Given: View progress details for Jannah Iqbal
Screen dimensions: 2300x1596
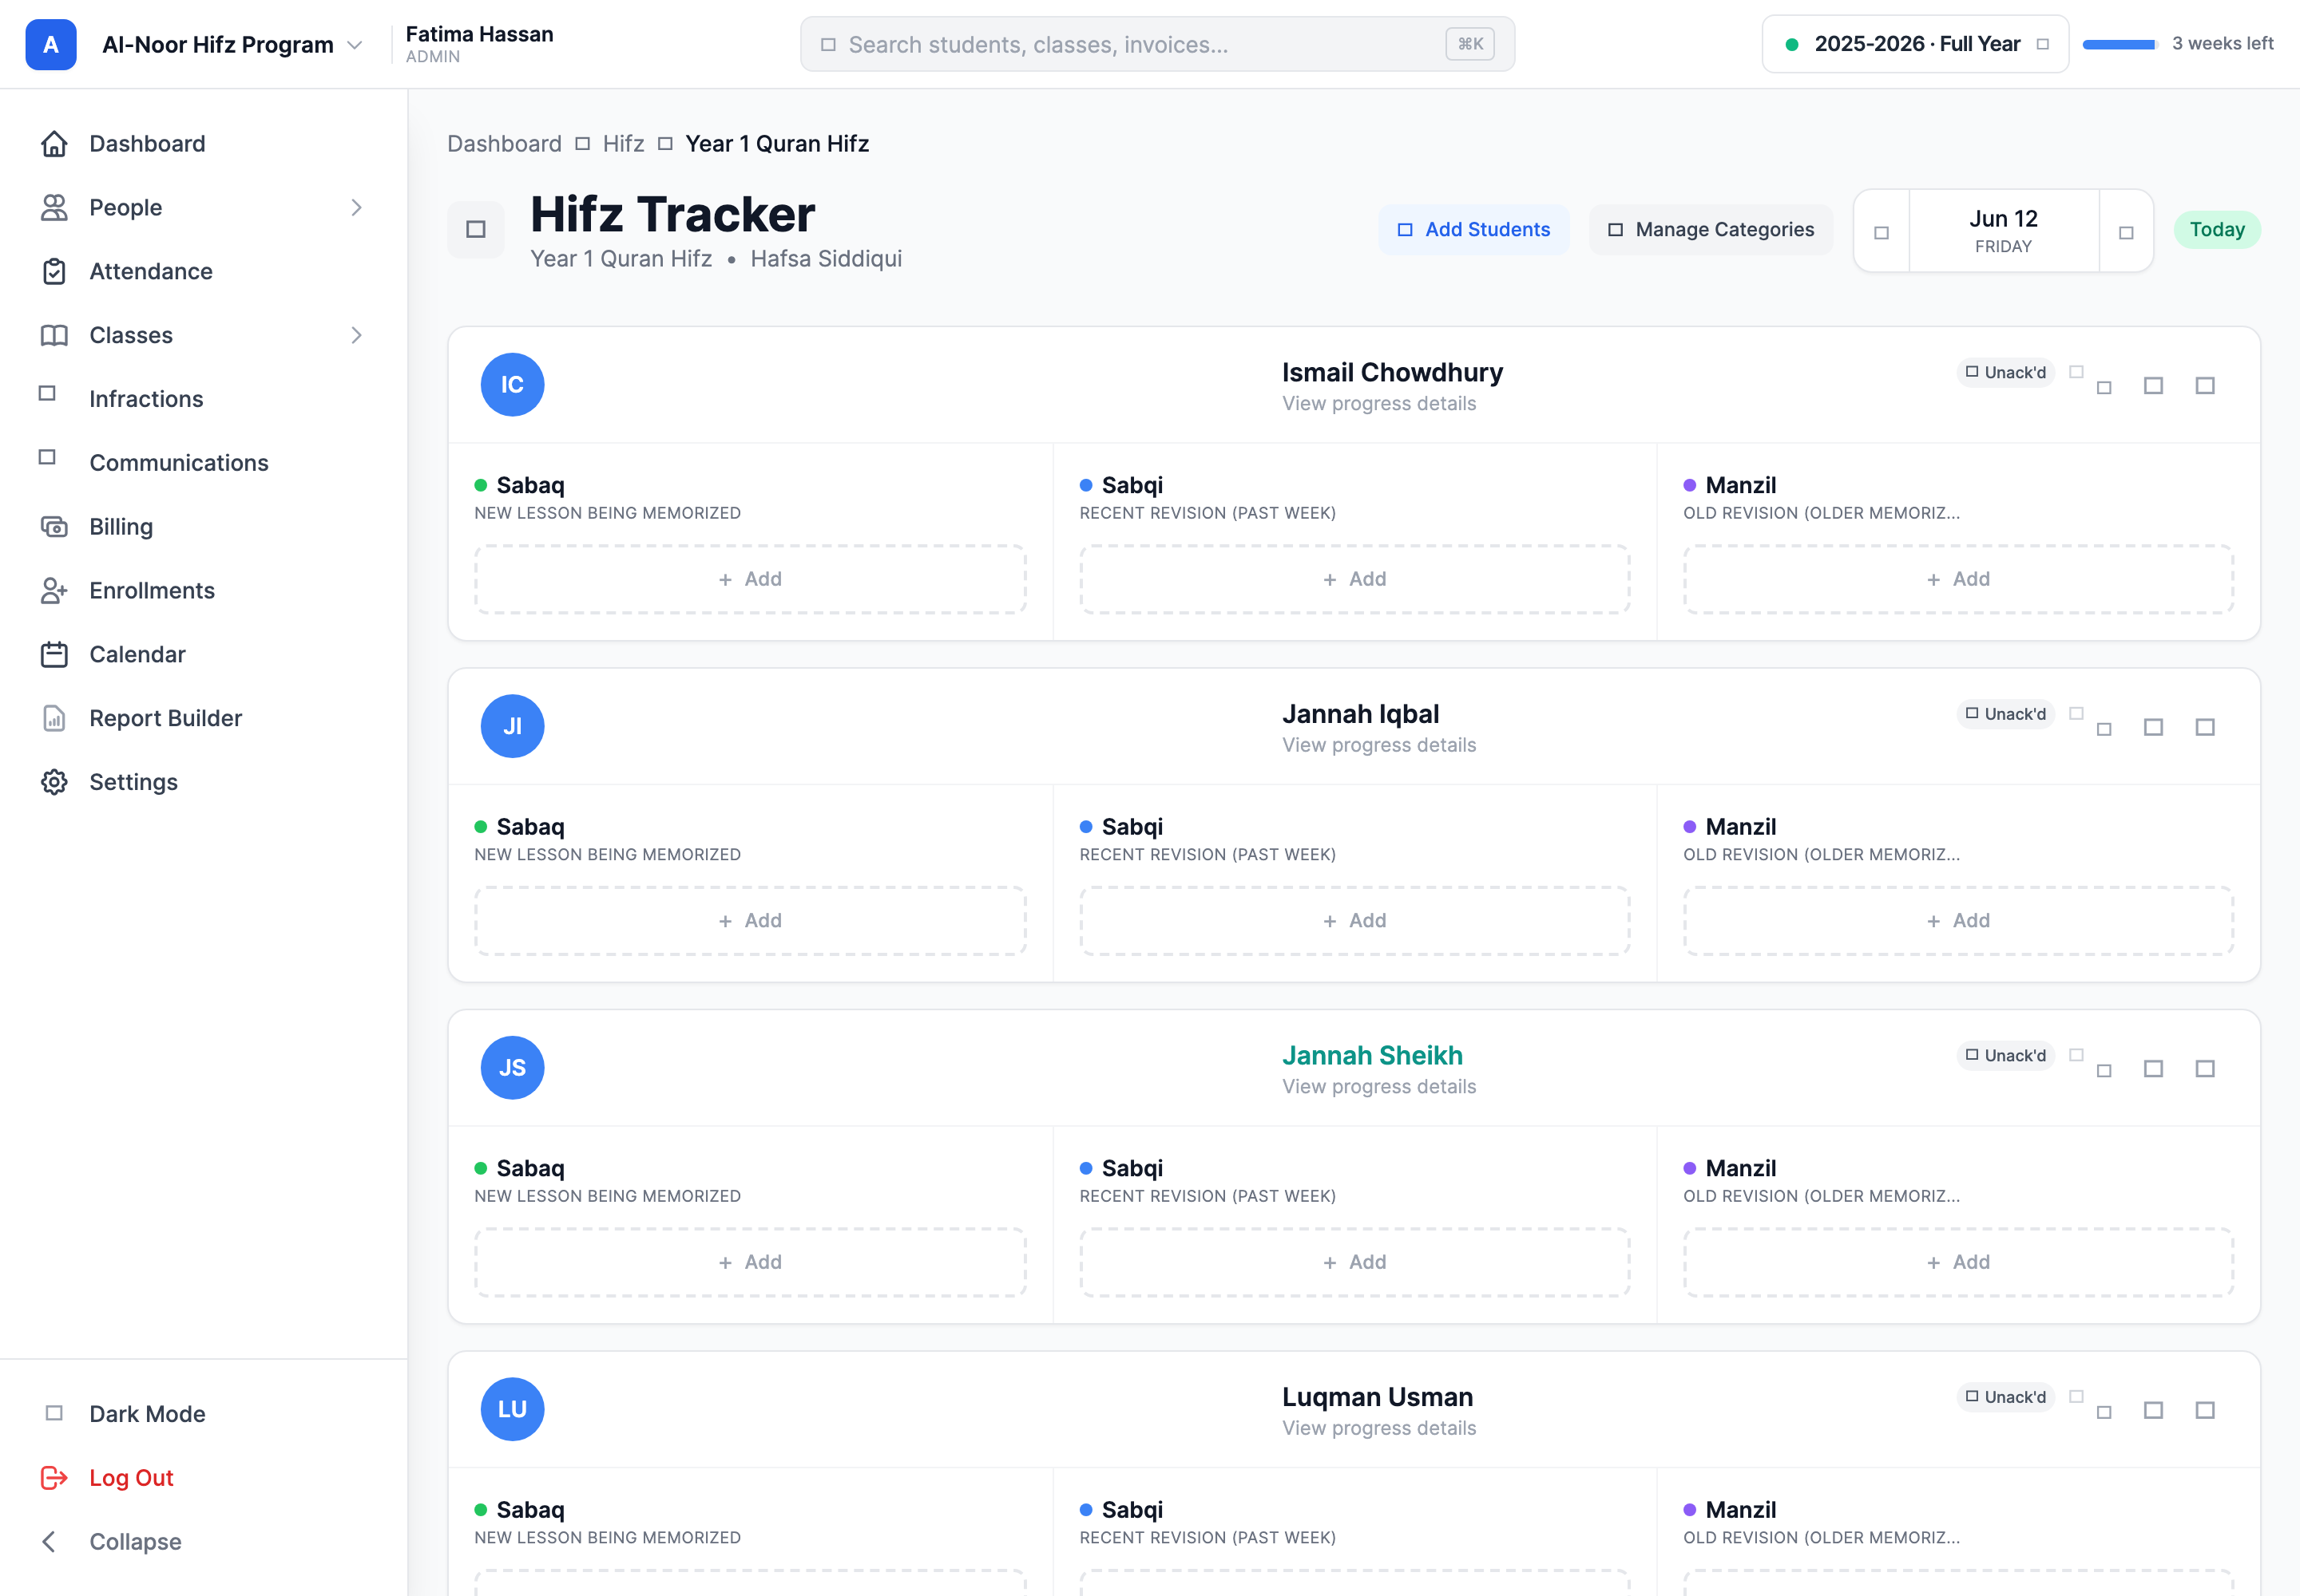Looking at the screenshot, I should pyautogui.click(x=1379, y=745).
